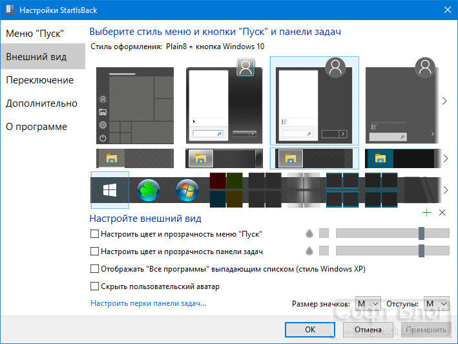458x344 pixels.
Task: Click the X remove-button icon beside plus
Action: pos(442,213)
